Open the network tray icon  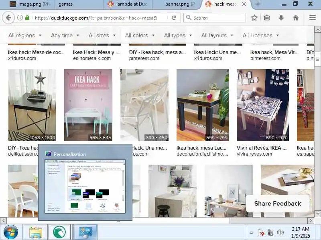pyautogui.click(x=270, y=232)
